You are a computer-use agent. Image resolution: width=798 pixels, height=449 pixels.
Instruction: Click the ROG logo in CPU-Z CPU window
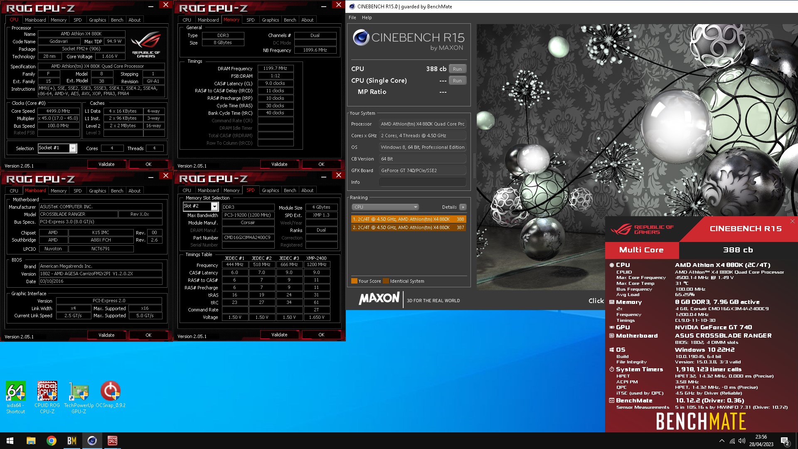146,44
